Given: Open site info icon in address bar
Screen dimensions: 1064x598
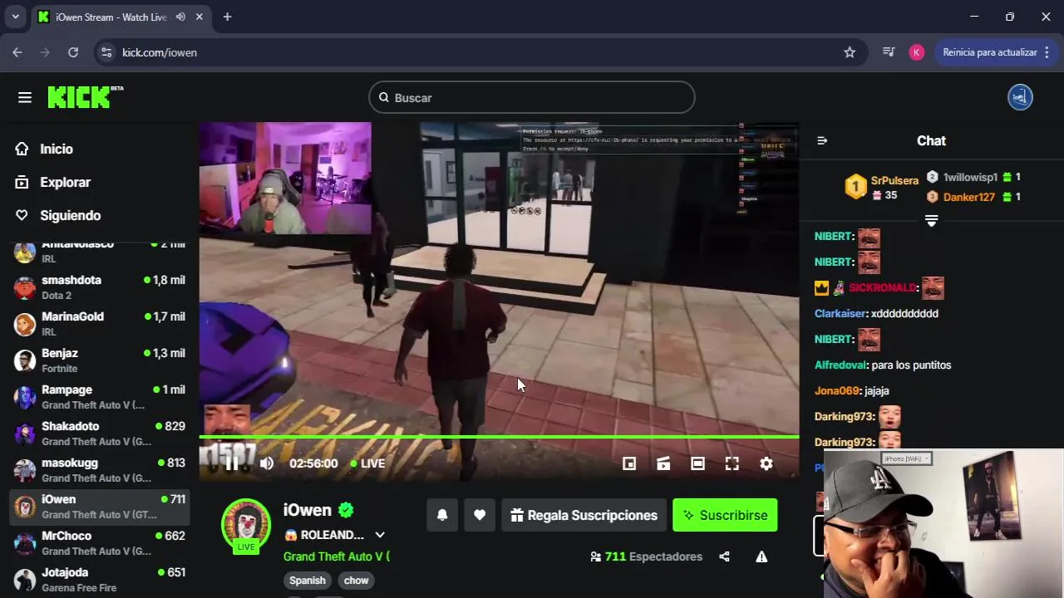Looking at the screenshot, I should coord(106,52).
